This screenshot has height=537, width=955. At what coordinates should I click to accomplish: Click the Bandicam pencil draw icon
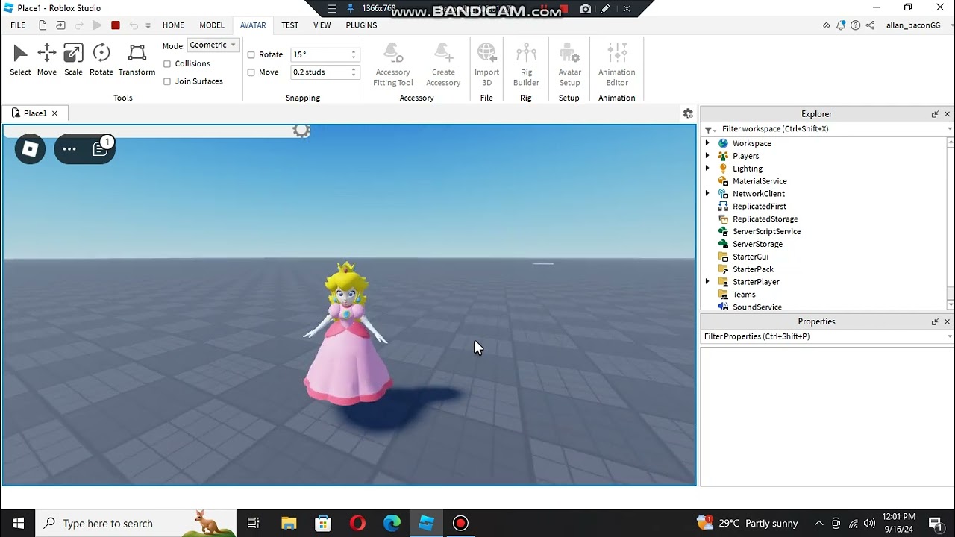(605, 9)
